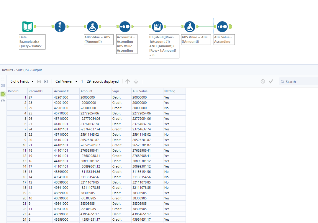The height and width of the screenshot is (223, 318).
Task: Select the Account # Ascending Sort tool
Action: [x=125, y=27]
